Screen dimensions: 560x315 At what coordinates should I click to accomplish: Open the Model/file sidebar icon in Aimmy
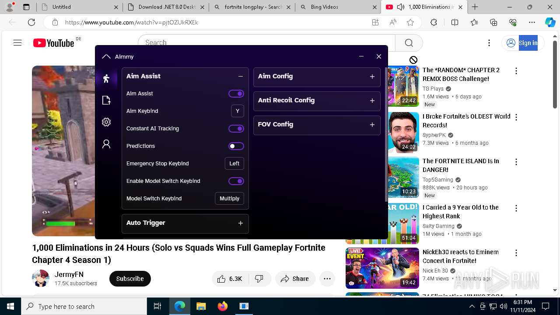106,100
